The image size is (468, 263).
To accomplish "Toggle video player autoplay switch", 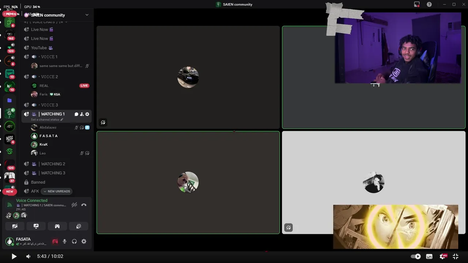I will [416, 256].
